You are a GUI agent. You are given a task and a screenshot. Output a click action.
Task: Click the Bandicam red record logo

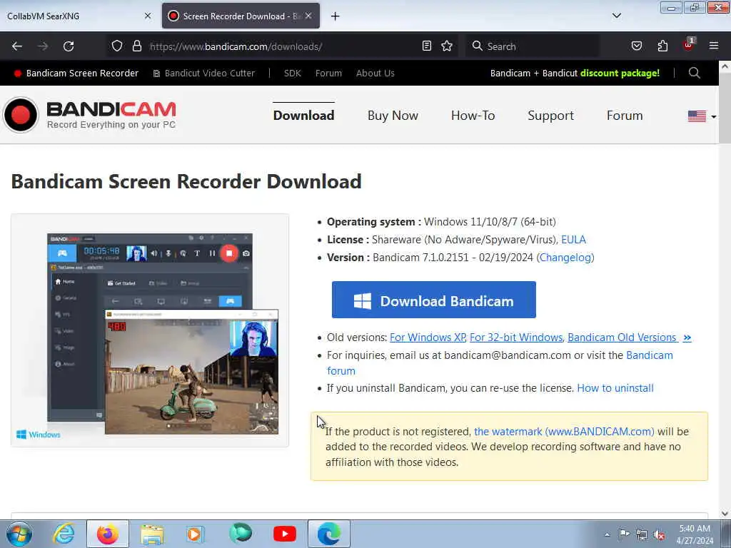(x=21, y=115)
